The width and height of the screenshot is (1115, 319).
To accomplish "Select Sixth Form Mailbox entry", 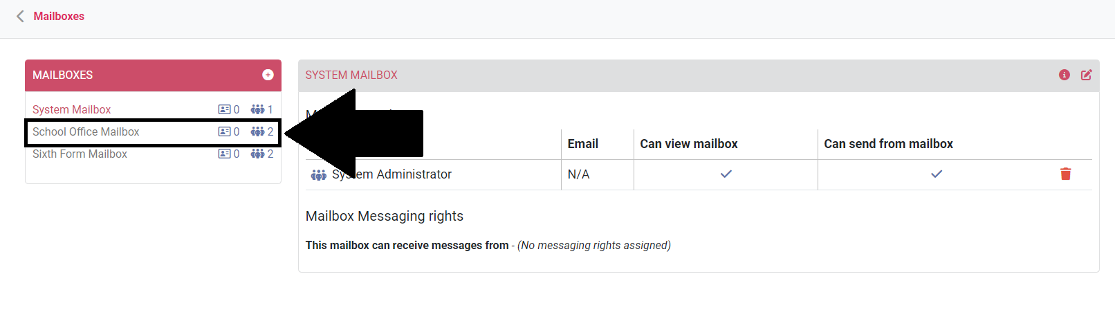I will 80,154.
